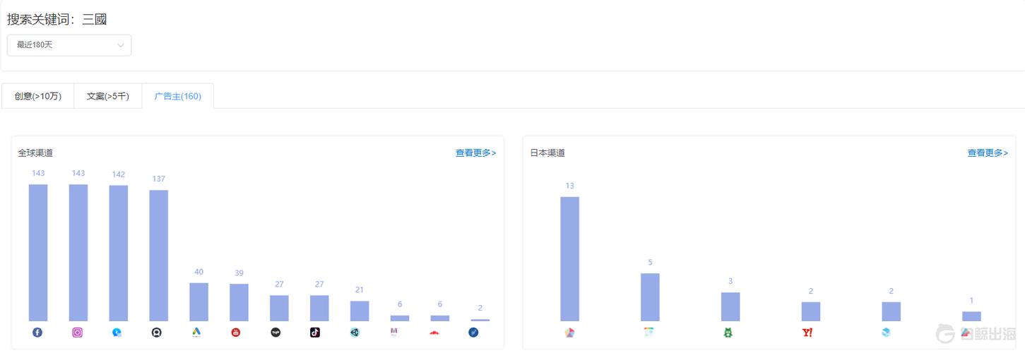Click the black circle channel icon under 27
This screenshot has height=353, width=1025.
pos(275,333)
